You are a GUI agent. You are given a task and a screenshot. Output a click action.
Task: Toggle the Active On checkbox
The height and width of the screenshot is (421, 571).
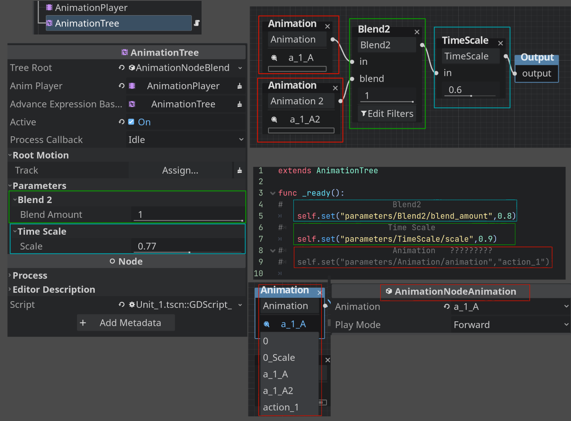131,122
